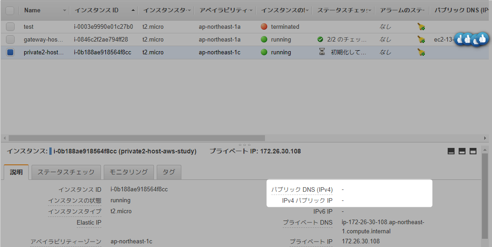The image size is (492, 247).
Task: Uncheck the private2-host instance checkbox
Action: click(x=11, y=53)
